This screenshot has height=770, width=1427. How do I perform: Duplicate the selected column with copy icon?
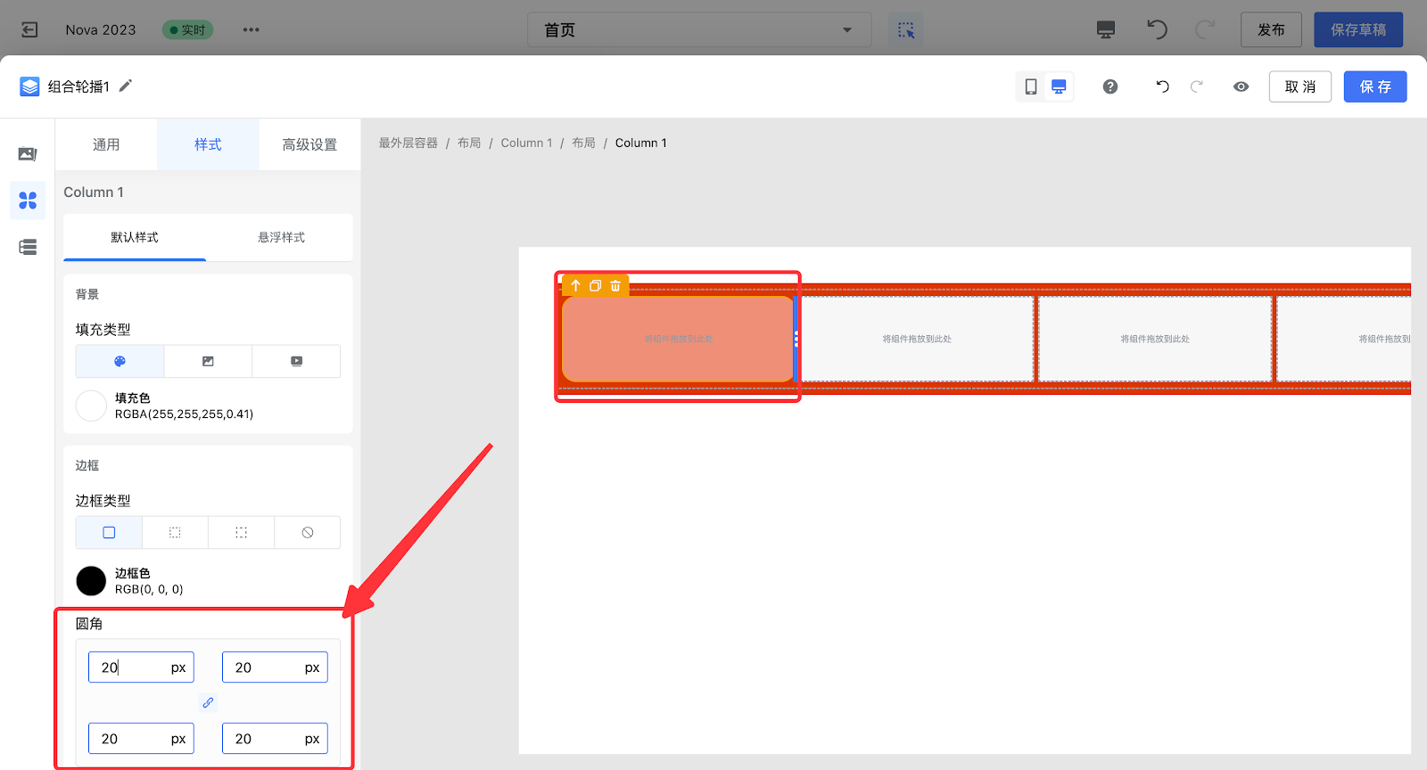click(x=596, y=286)
